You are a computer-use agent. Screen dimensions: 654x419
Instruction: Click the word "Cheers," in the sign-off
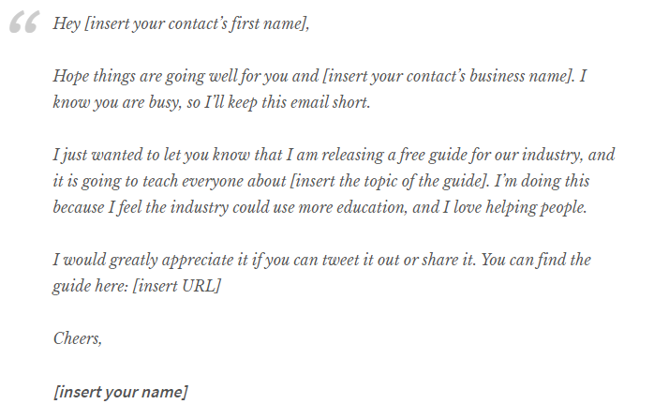click(78, 338)
